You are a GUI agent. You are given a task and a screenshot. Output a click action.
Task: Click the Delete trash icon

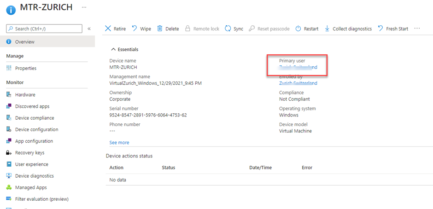[160, 29]
